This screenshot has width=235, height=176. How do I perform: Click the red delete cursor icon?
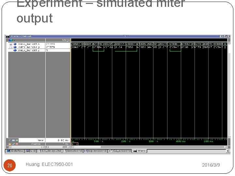pyautogui.click(x=17, y=144)
